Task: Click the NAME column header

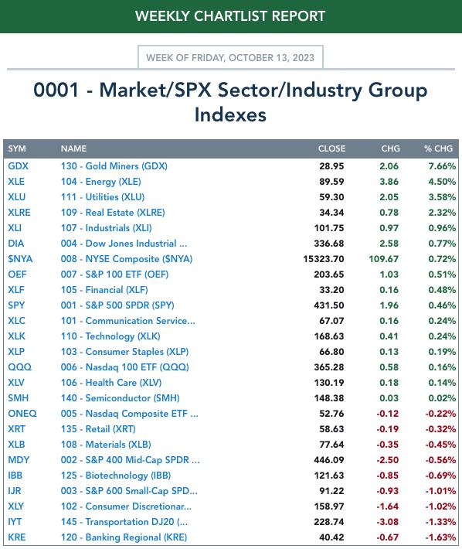Action: pos(74,148)
